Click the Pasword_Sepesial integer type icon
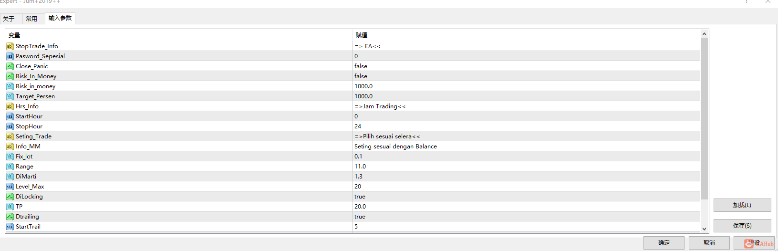Screen dimensions: 778x251 [10, 56]
